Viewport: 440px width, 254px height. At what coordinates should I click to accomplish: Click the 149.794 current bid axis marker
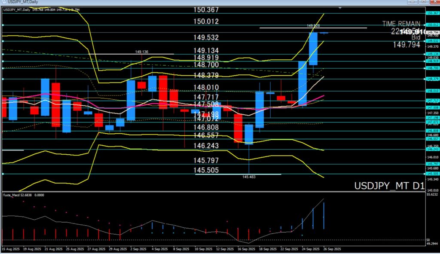[432, 32]
